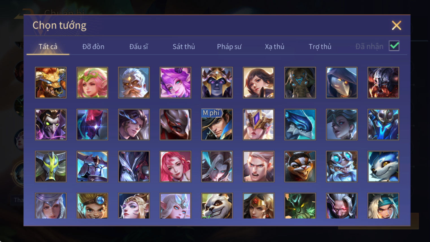Select the Đấu sĩ tab
The width and height of the screenshot is (430, 242).
139,47
